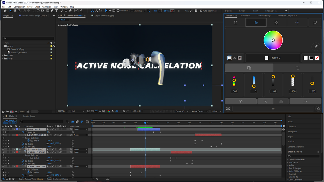
Task: Open magnification ratio dropdown (33.3%)
Action: click(63, 111)
